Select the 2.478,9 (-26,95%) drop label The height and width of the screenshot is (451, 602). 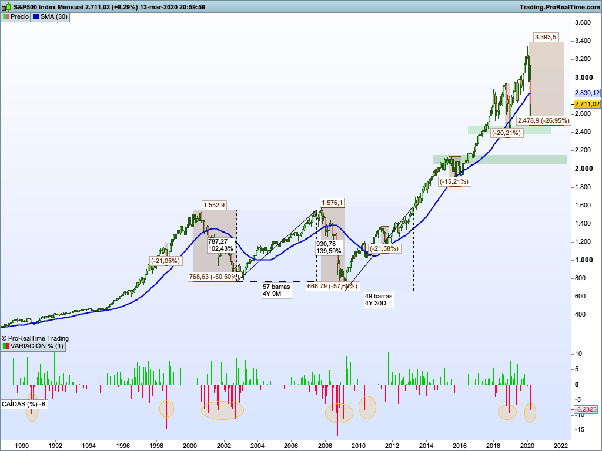tap(543, 120)
